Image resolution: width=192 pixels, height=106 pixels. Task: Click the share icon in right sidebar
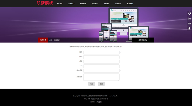[x=189, y=19]
